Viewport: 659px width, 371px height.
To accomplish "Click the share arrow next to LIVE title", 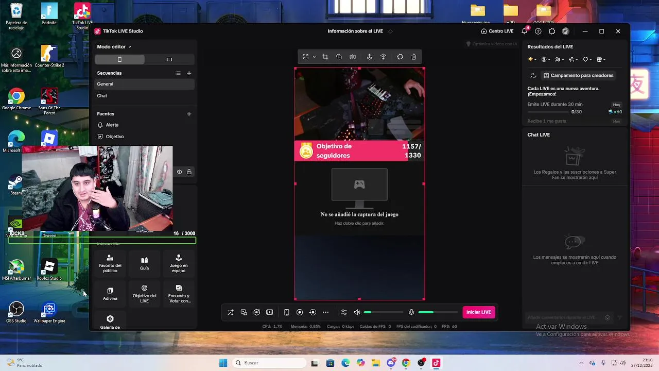I will 390,31.
